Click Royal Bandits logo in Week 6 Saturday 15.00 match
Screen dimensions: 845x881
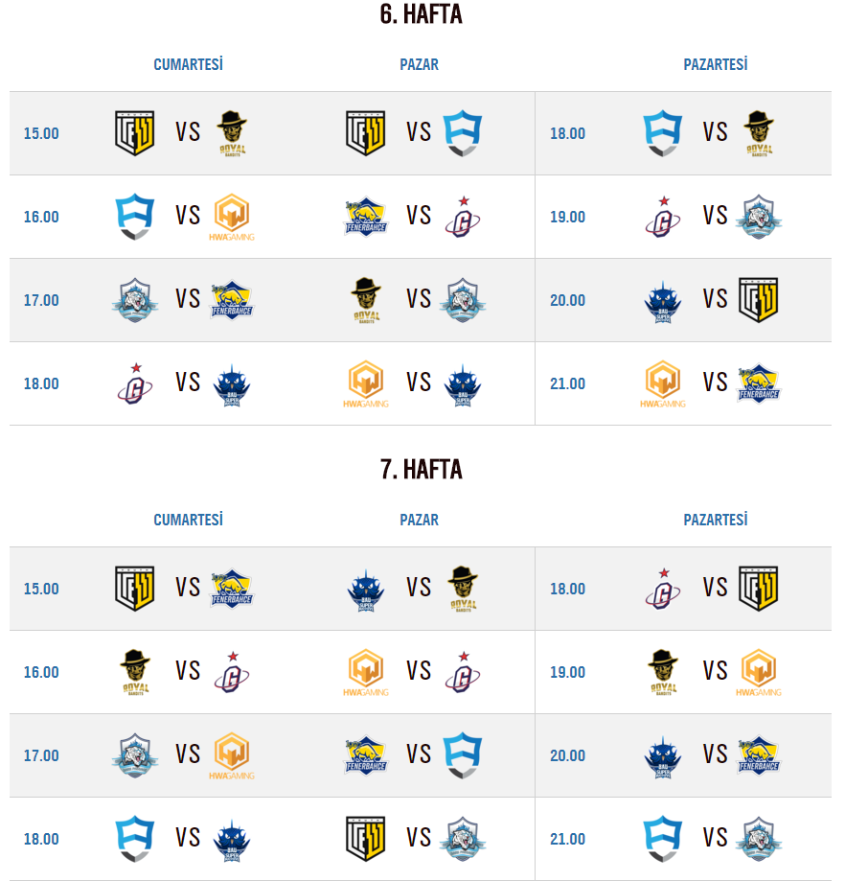tap(232, 133)
